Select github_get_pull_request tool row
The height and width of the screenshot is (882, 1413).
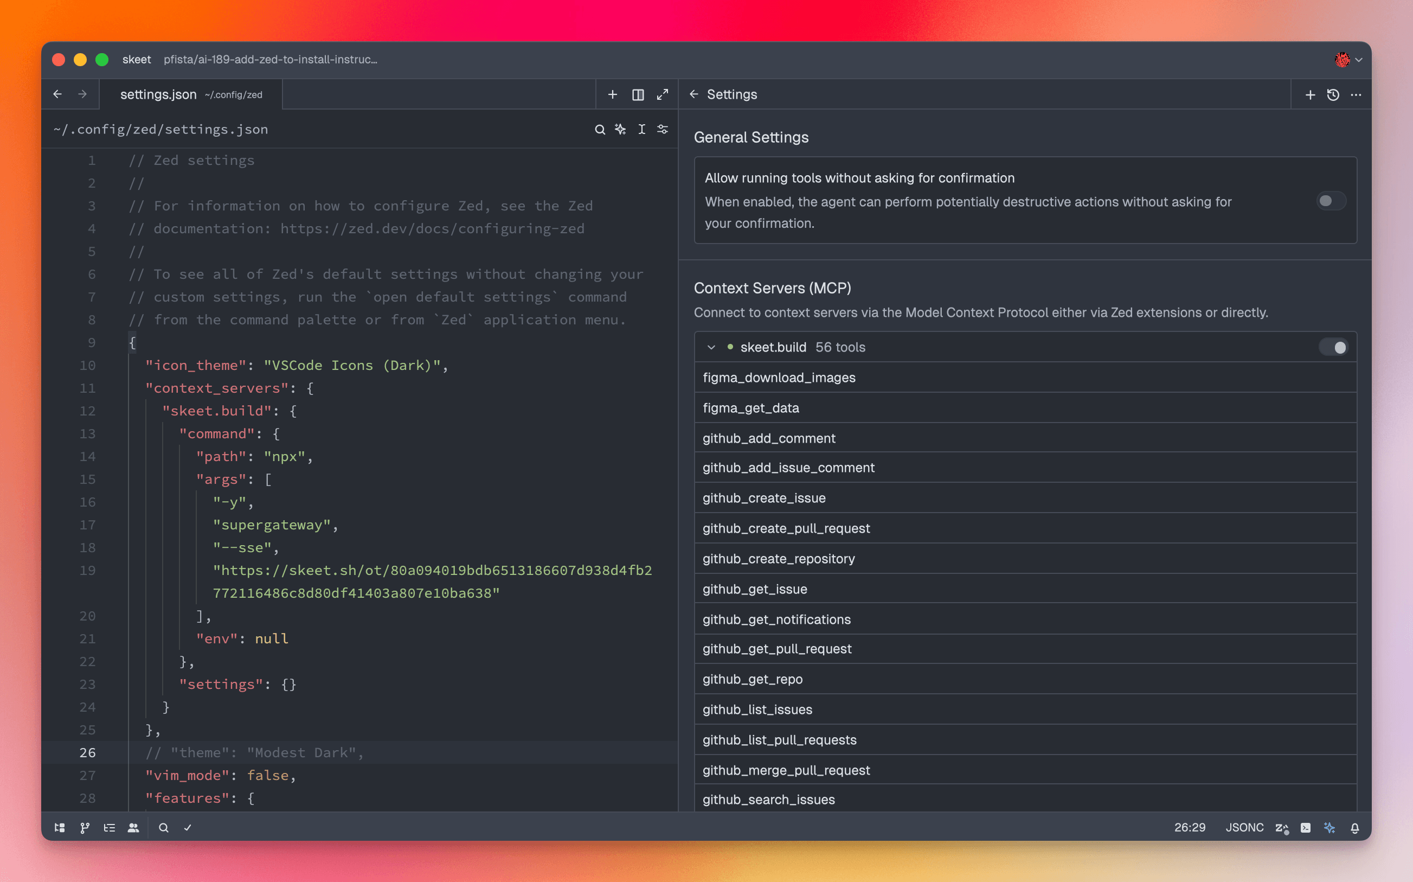[x=1025, y=649]
